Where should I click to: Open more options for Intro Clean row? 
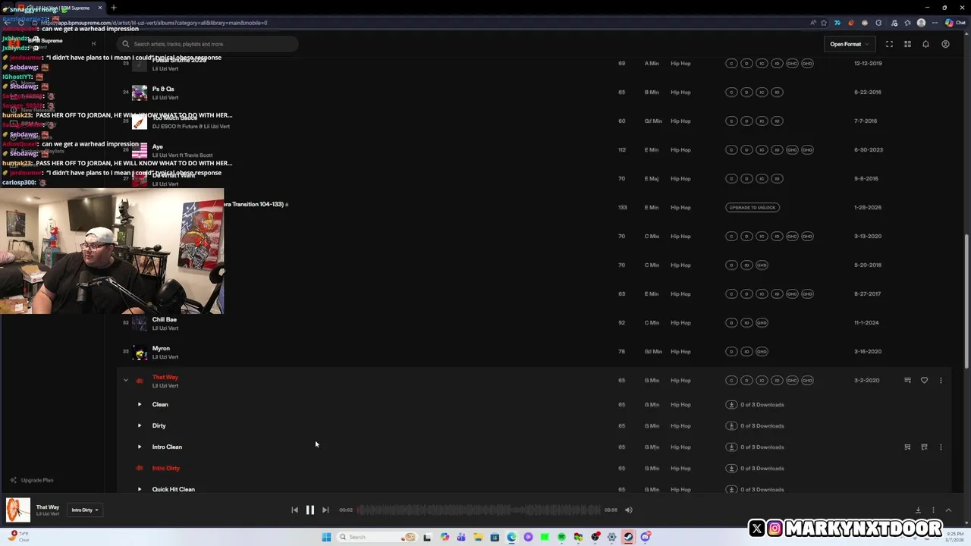941,447
